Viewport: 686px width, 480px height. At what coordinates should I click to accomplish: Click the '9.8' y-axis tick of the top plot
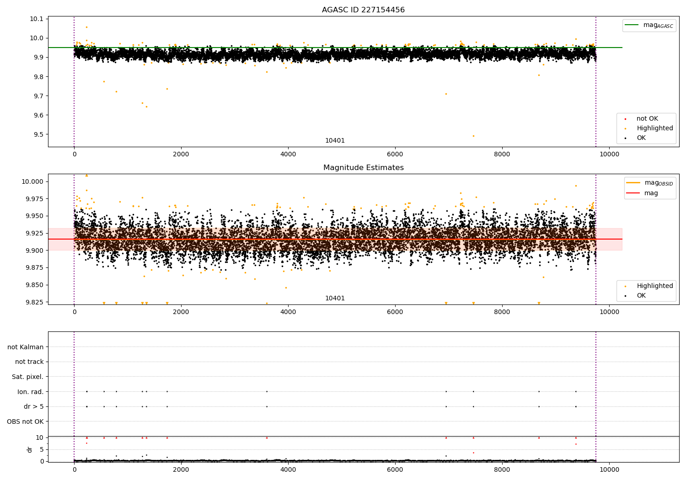coord(38,77)
